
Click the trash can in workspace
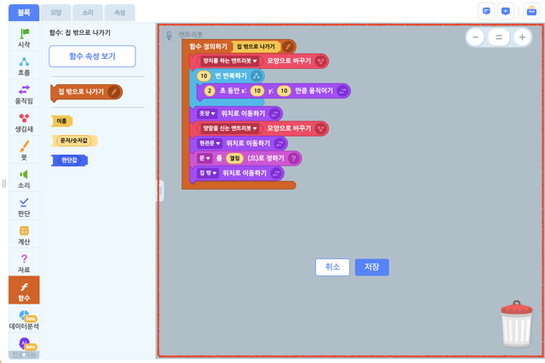[517, 323]
